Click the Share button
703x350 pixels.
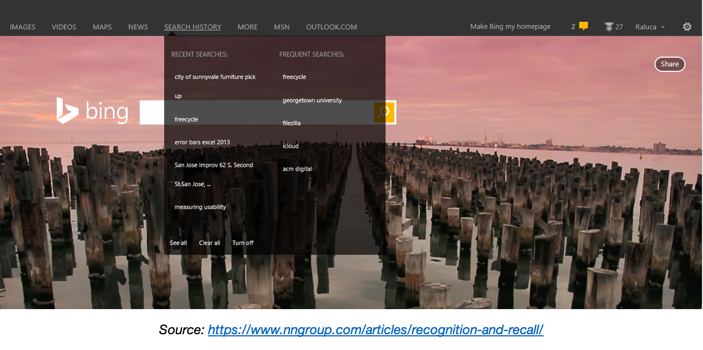click(x=670, y=64)
